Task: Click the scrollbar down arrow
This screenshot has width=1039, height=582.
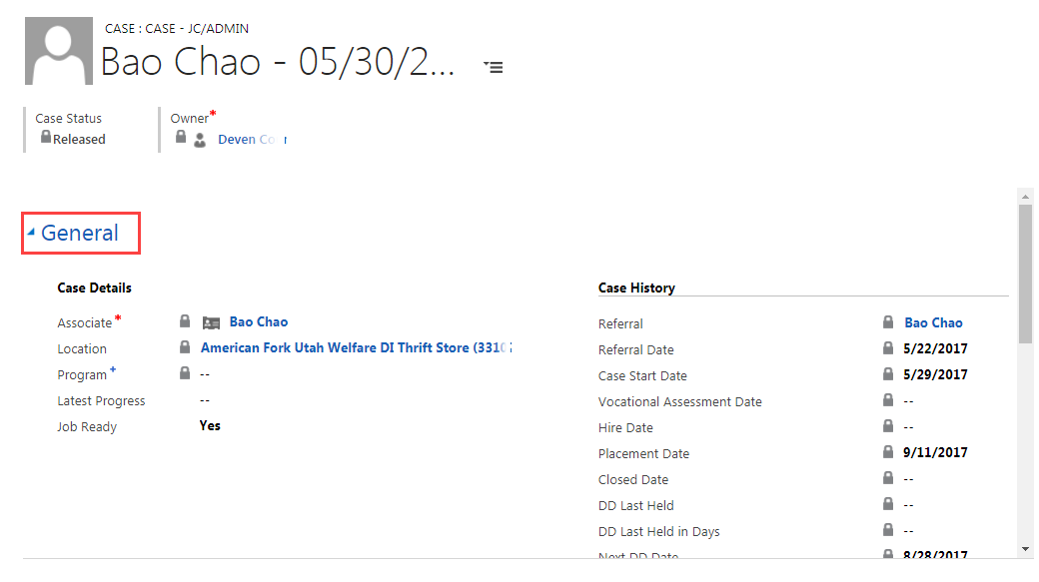Action: [x=1026, y=549]
